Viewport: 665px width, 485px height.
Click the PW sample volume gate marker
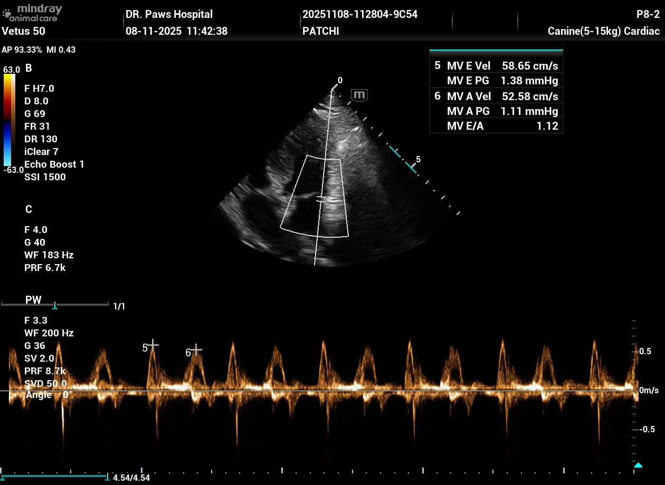[x=321, y=199]
